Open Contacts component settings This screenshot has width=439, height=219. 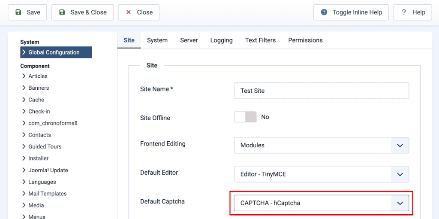pyautogui.click(x=36, y=135)
